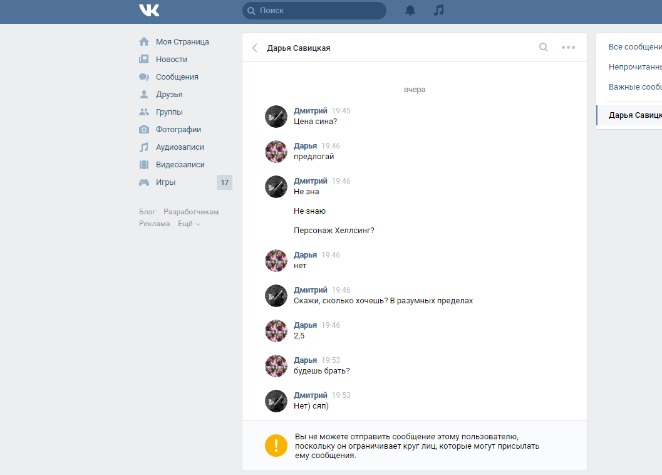This screenshot has height=475, width=662.
Task: Click Дмитрий's avatar on Цена сина message
Action: (x=276, y=116)
